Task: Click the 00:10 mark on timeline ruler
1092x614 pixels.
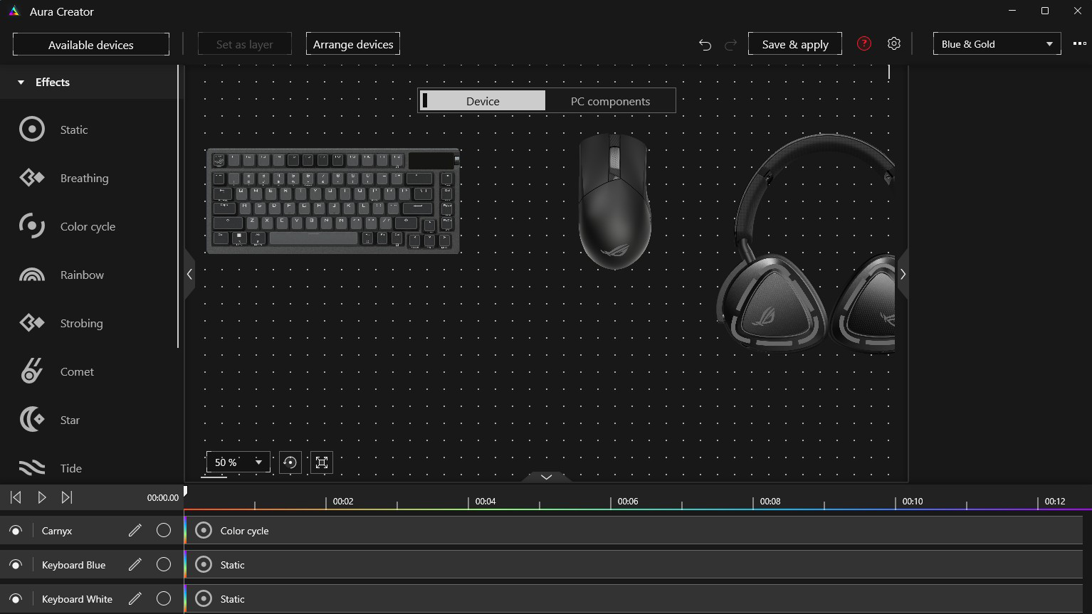Action: pyautogui.click(x=912, y=502)
